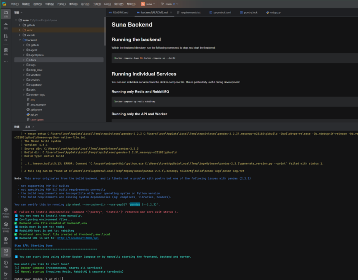Open the 项目 view mode dropdown
This screenshot has width=358, height=280.
coord(18,12)
